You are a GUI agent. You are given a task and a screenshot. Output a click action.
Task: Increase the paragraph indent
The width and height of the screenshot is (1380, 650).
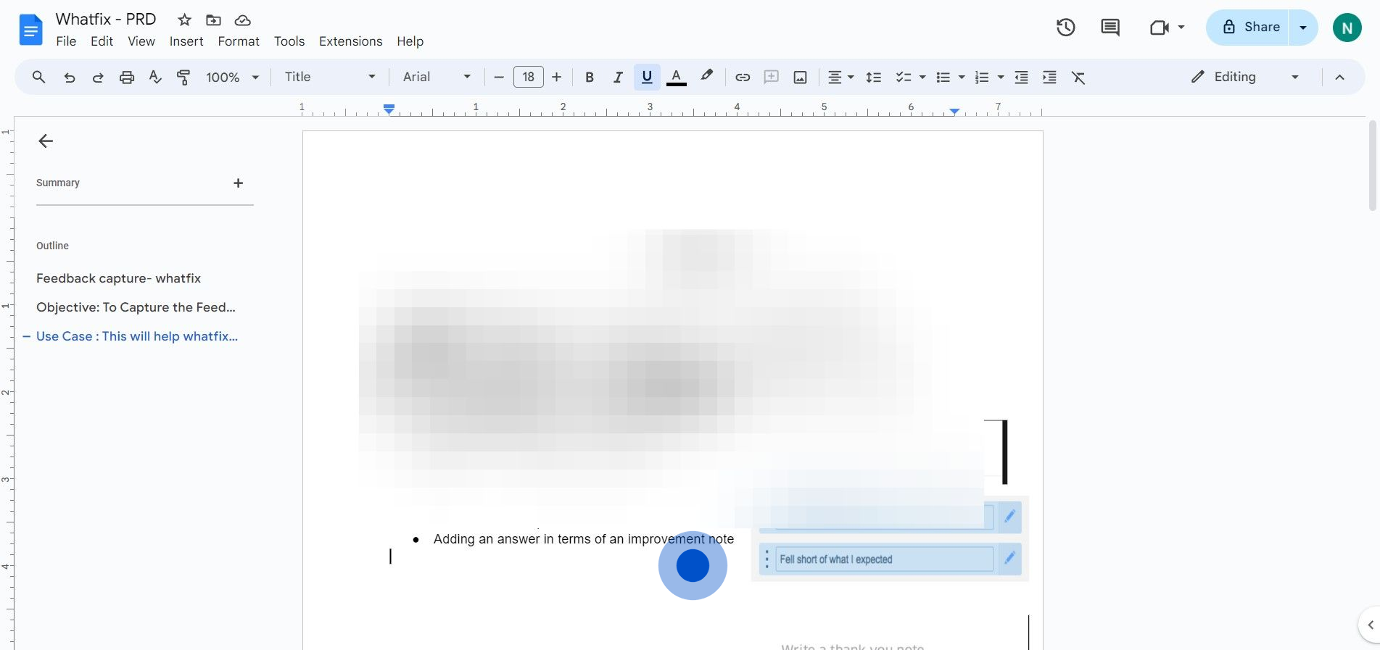1049,77
